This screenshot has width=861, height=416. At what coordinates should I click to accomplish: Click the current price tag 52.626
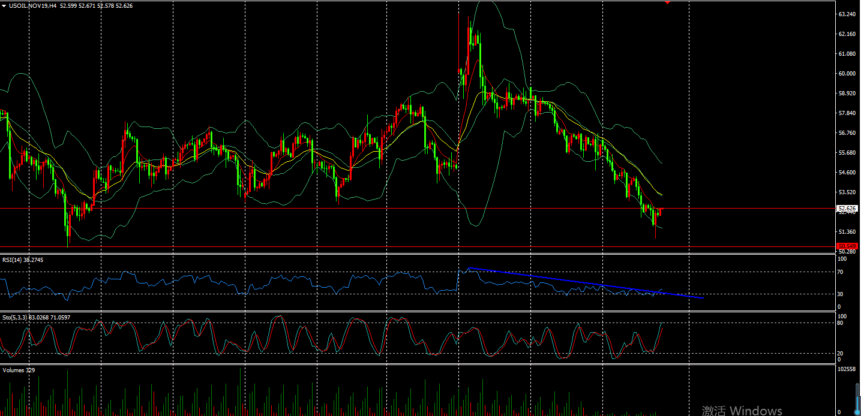coord(847,208)
